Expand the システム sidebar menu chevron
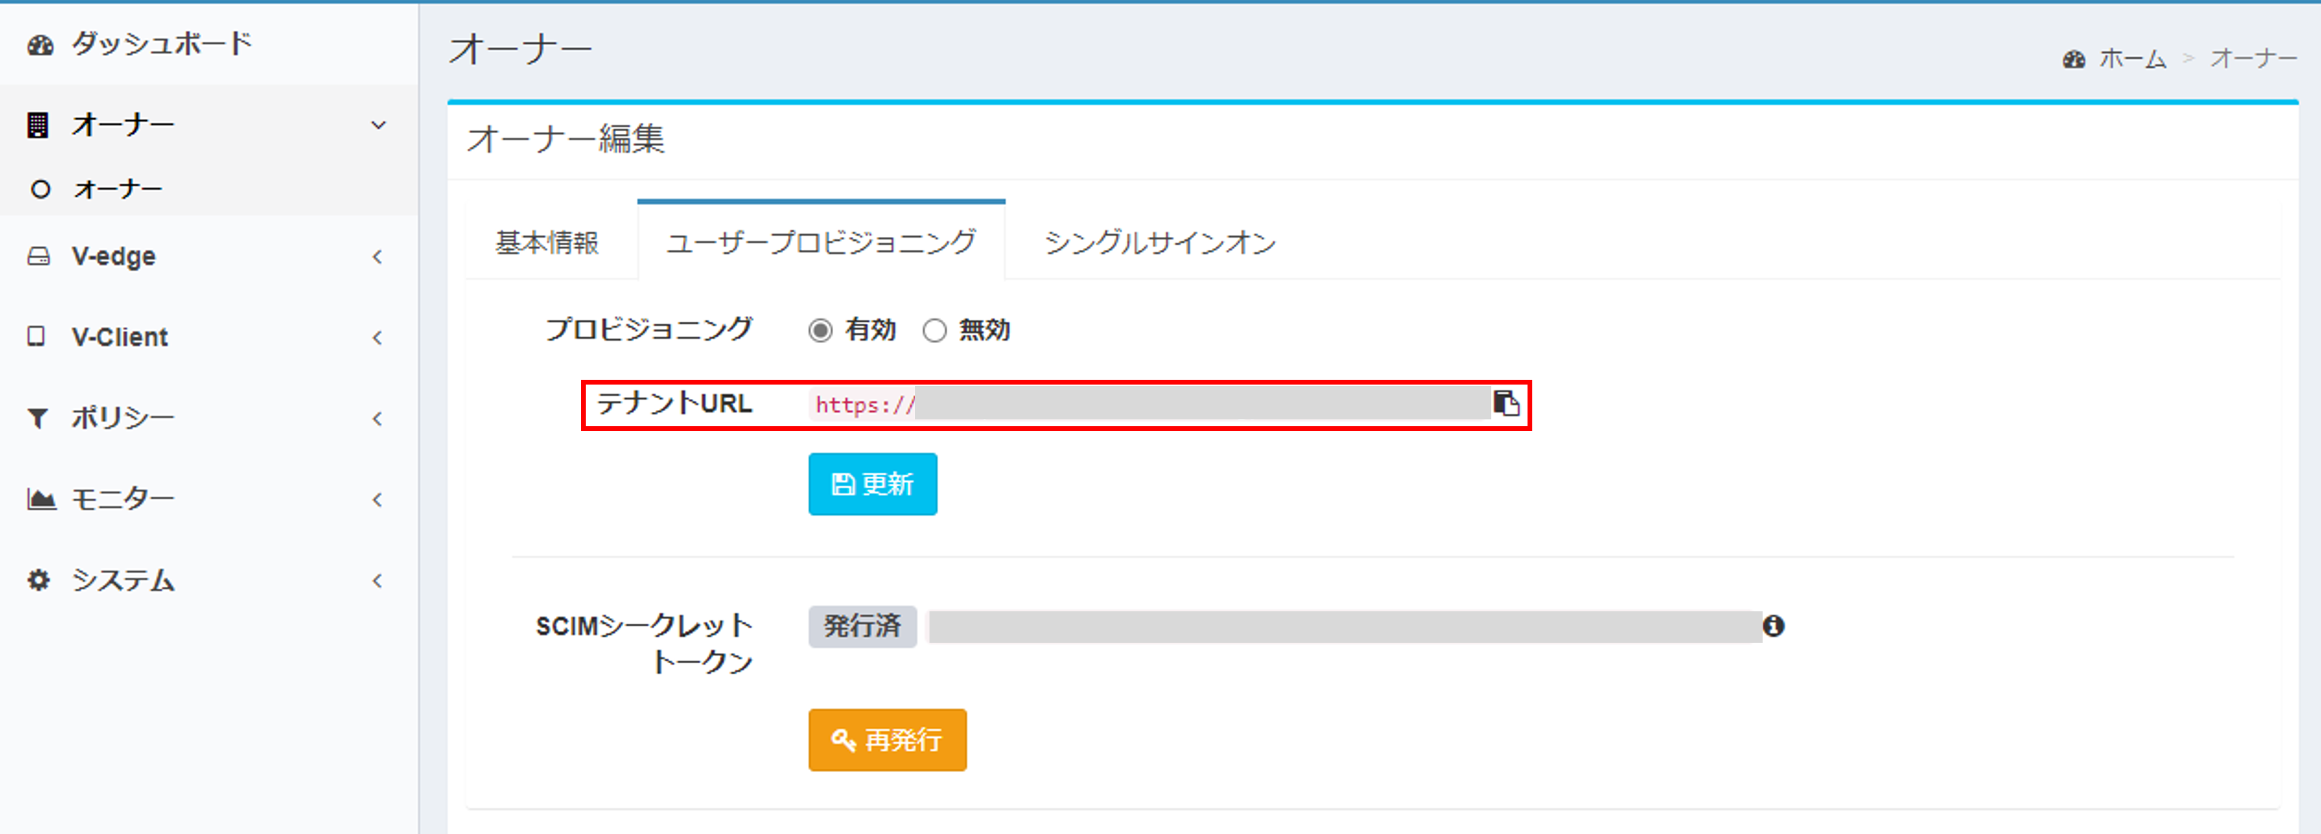2321x834 pixels. [x=377, y=581]
